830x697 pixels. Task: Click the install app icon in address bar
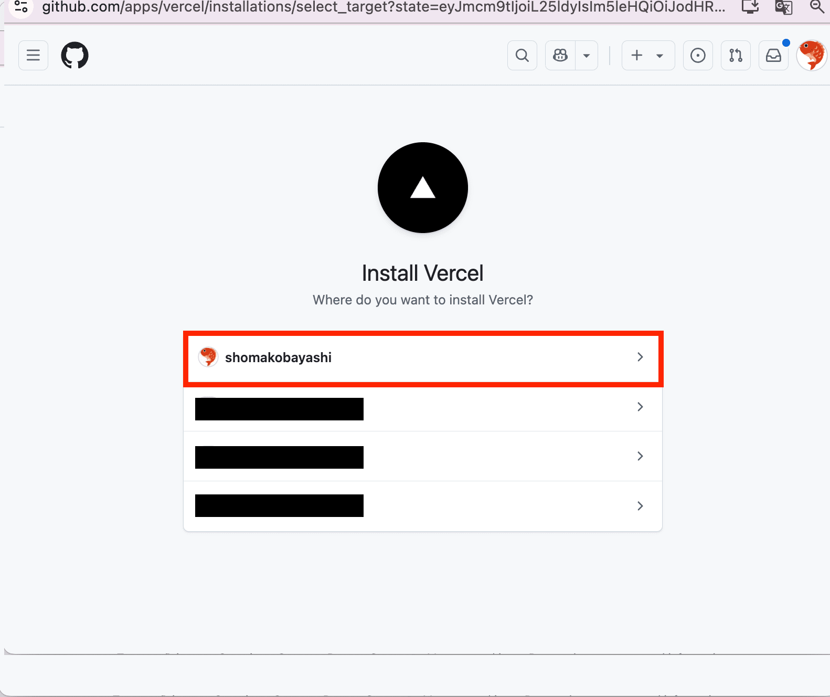(750, 7)
